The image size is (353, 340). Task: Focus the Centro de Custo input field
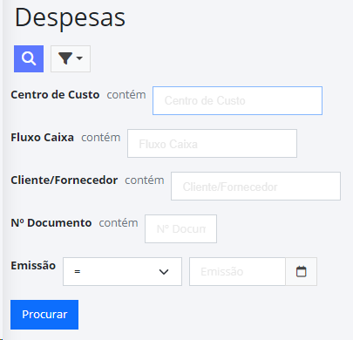point(237,100)
